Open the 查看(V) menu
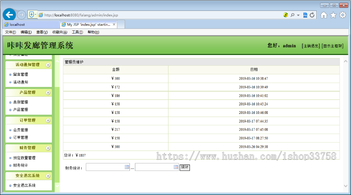351x195 pixels. pos(42,32)
